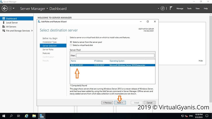Select the IND-EC2-DC01 server row

112,65
